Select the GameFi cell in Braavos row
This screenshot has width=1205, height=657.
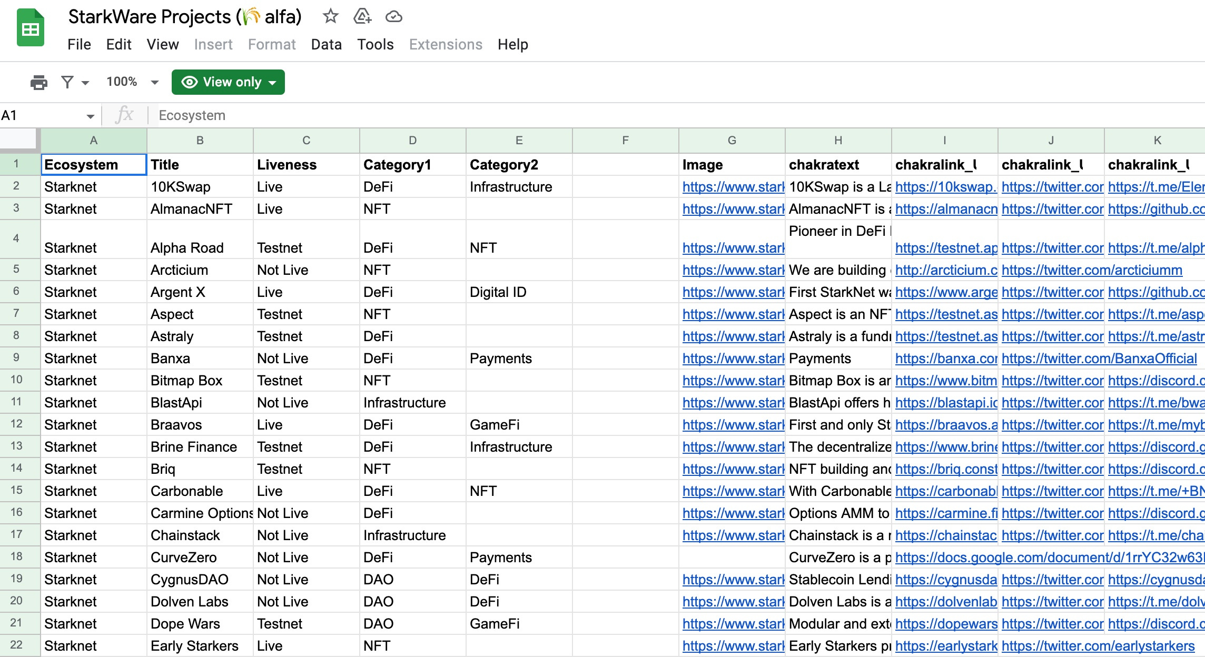pos(519,425)
